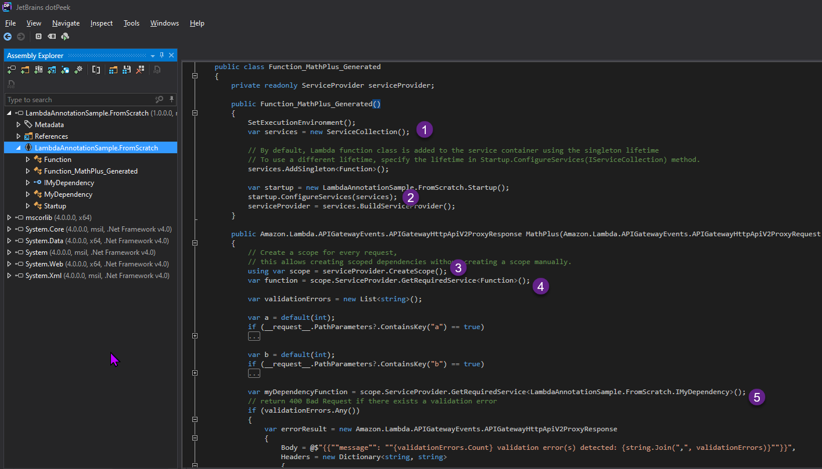
Task: Open the Inspect menu
Action: 101,23
